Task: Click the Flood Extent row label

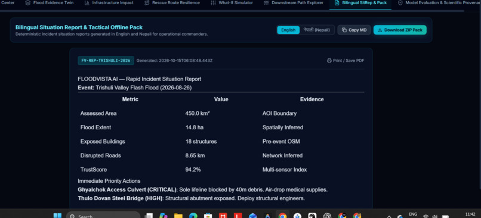Action: click(x=95, y=127)
